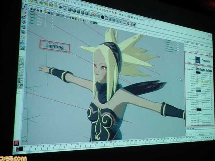Viewport: 215px width, 161px height.
Task: Choose the Lasso selection tool
Action: pyautogui.click(x=24, y=11)
